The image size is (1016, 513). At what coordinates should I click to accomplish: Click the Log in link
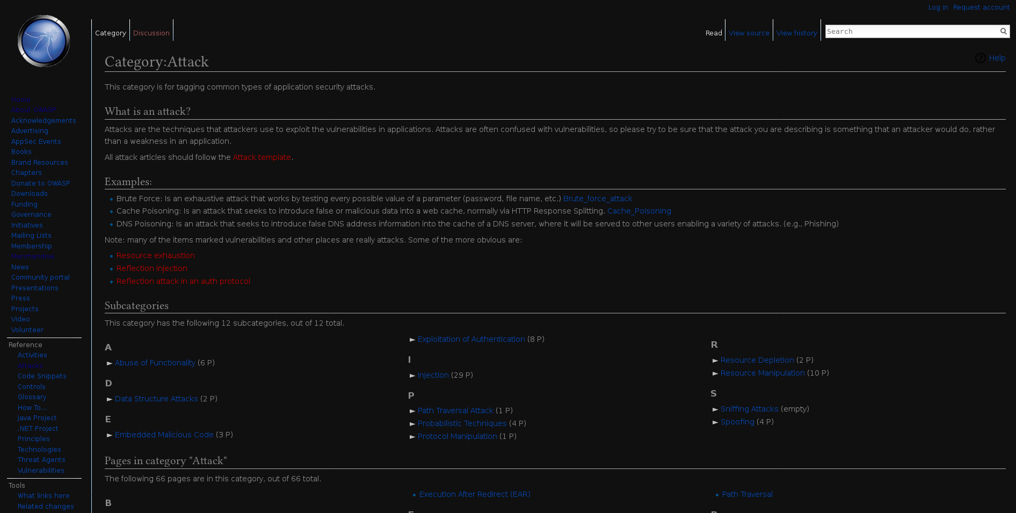point(938,7)
